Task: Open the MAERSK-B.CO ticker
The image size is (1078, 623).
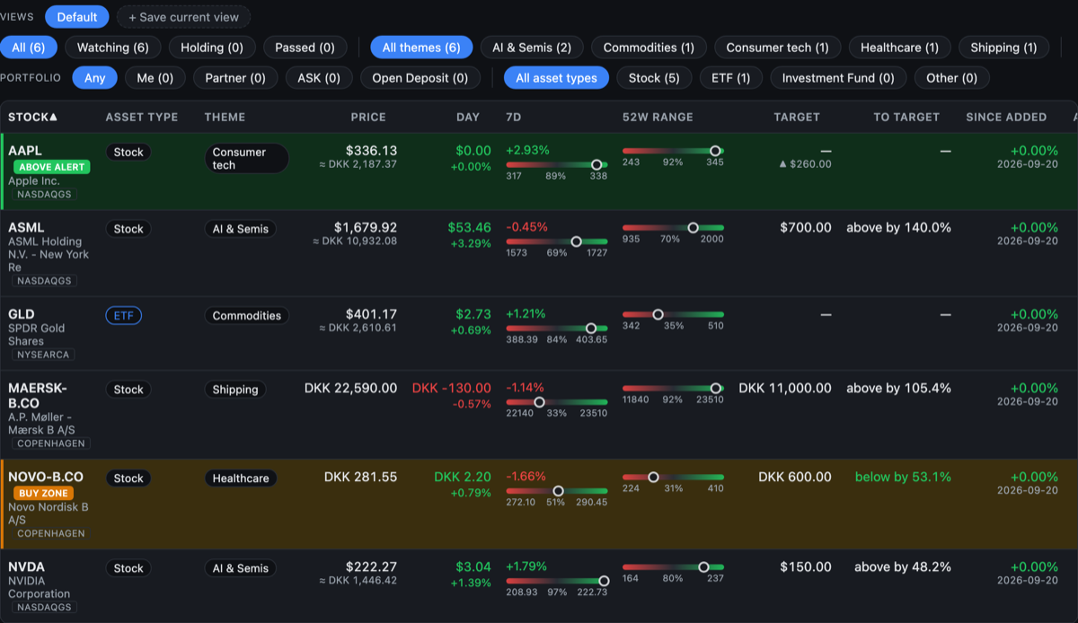Action: point(38,396)
